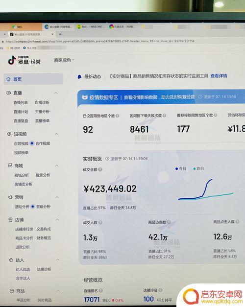Open 达播诊断 page
The height and width of the screenshot is (307, 245).
point(44,269)
